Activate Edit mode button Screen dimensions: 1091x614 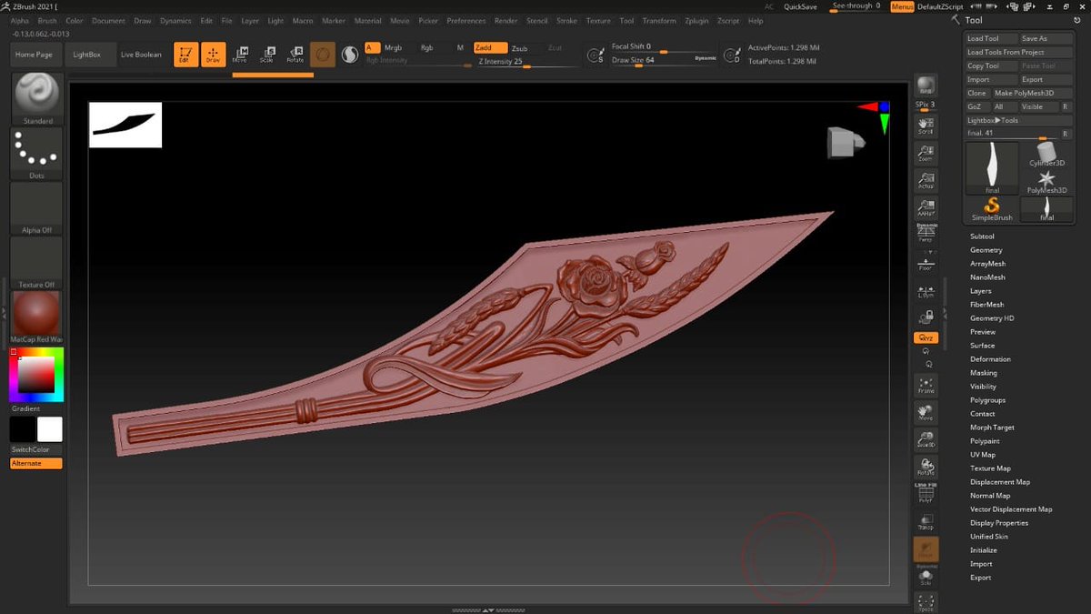pyautogui.click(x=185, y=55)
